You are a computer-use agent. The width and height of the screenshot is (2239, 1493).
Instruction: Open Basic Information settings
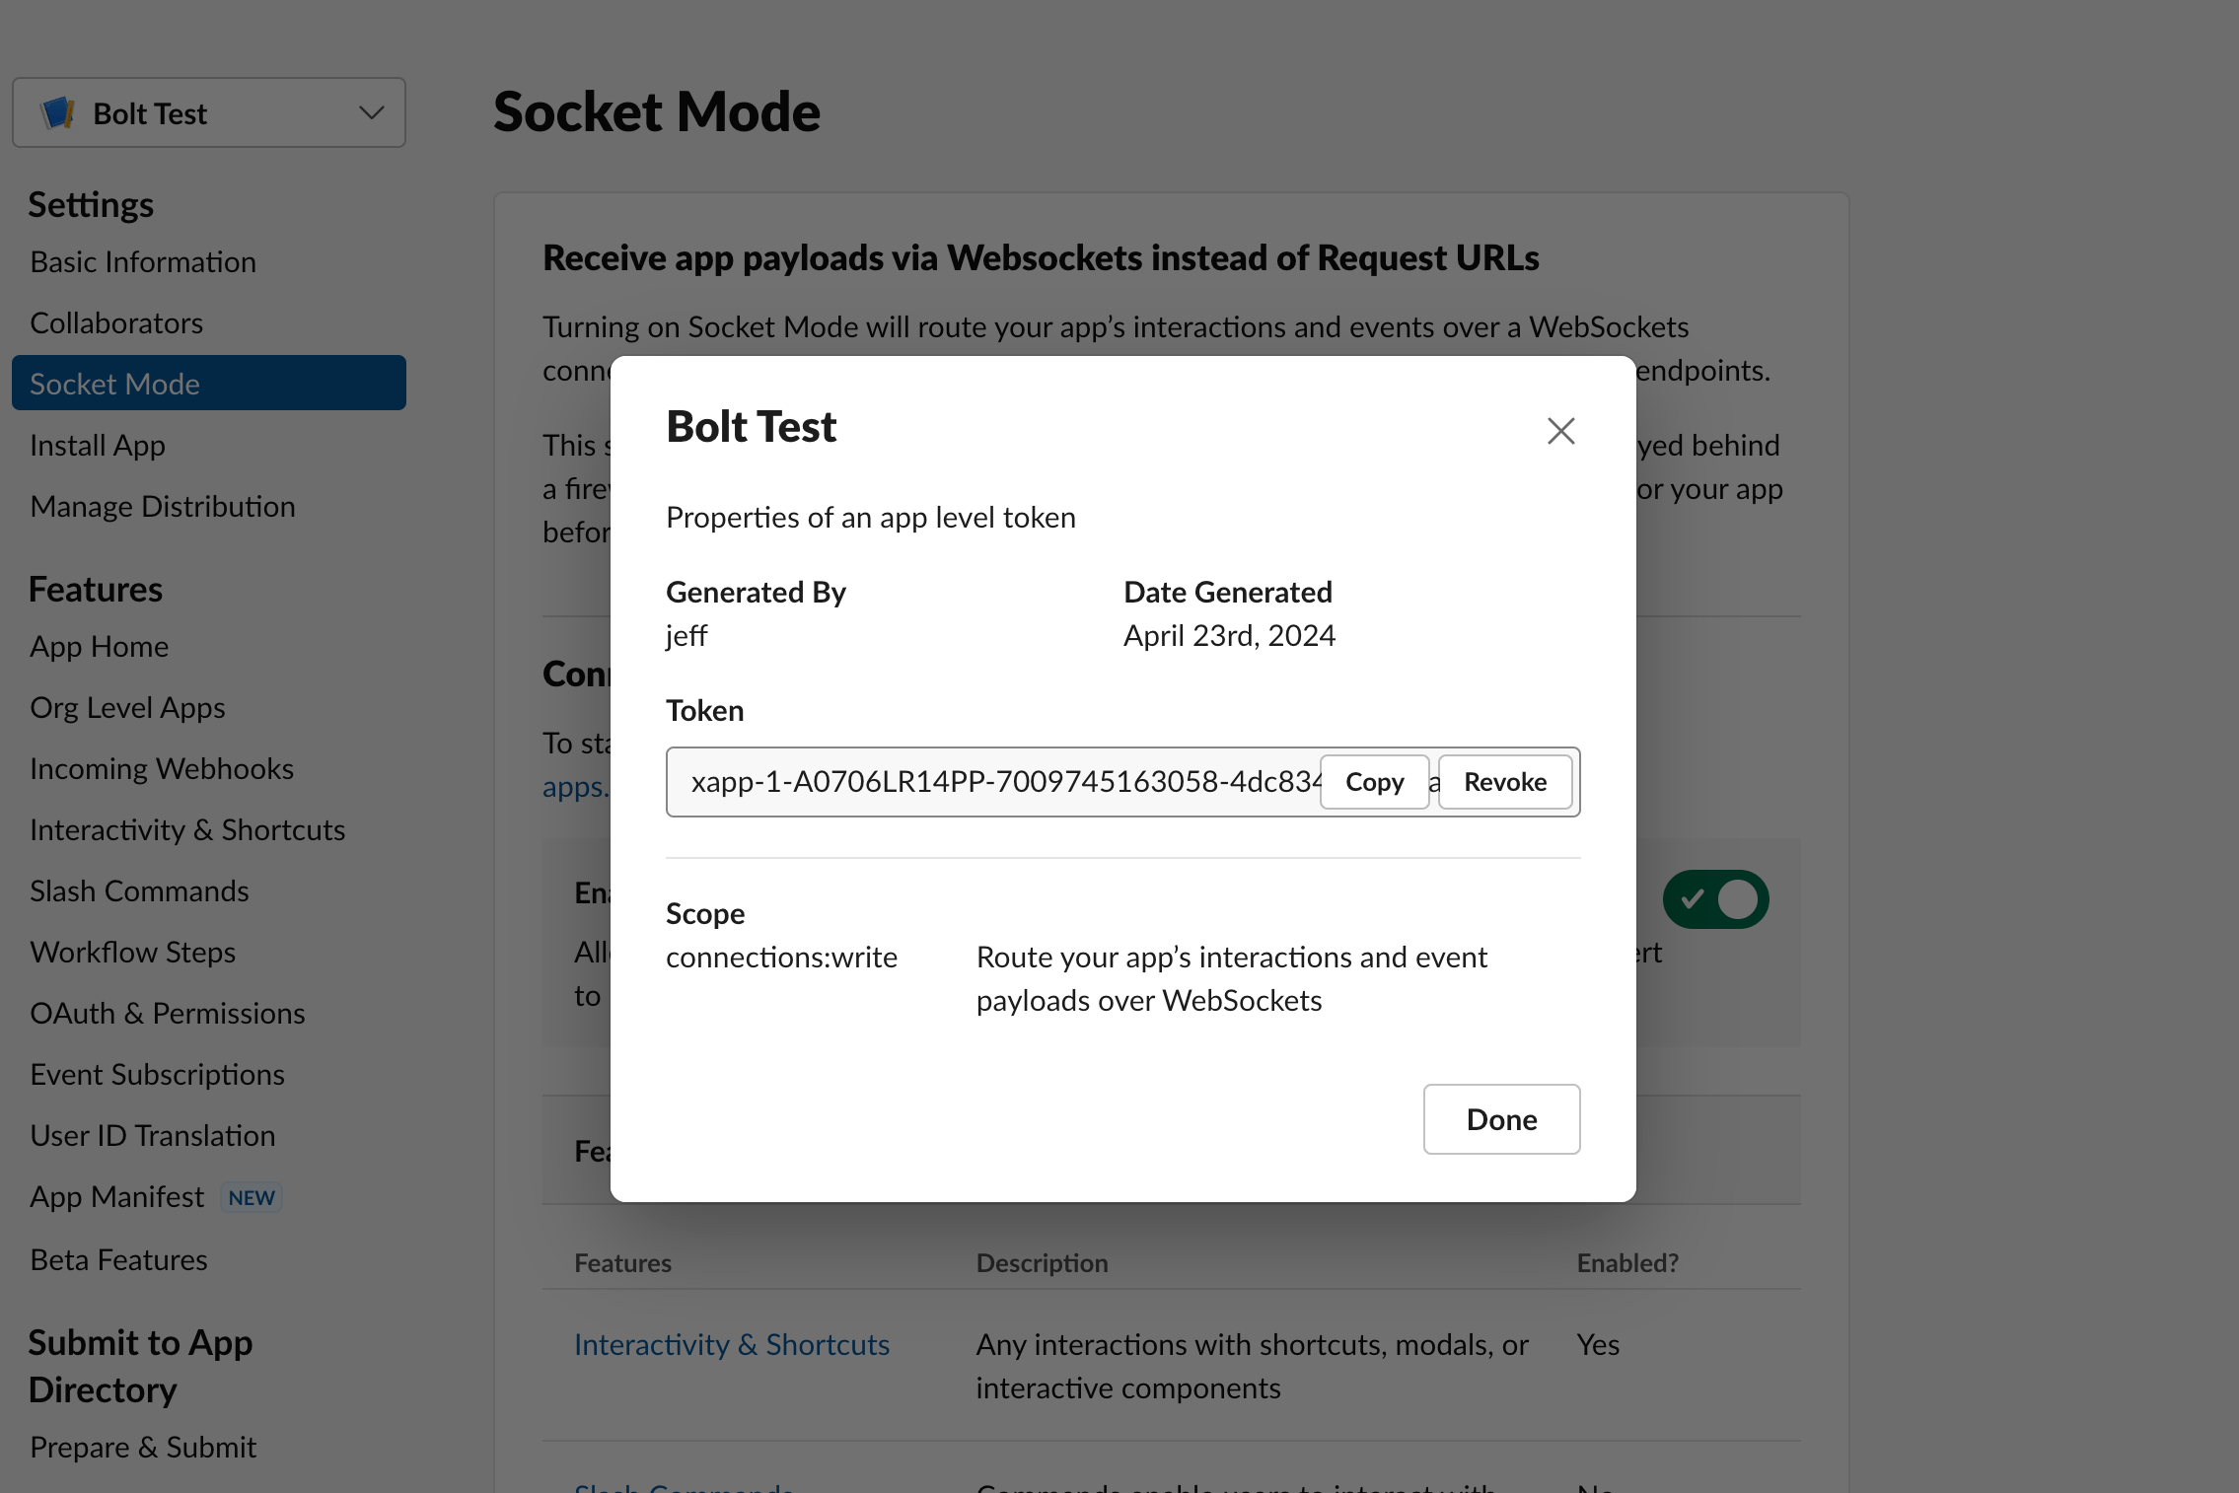coord(143,261)
